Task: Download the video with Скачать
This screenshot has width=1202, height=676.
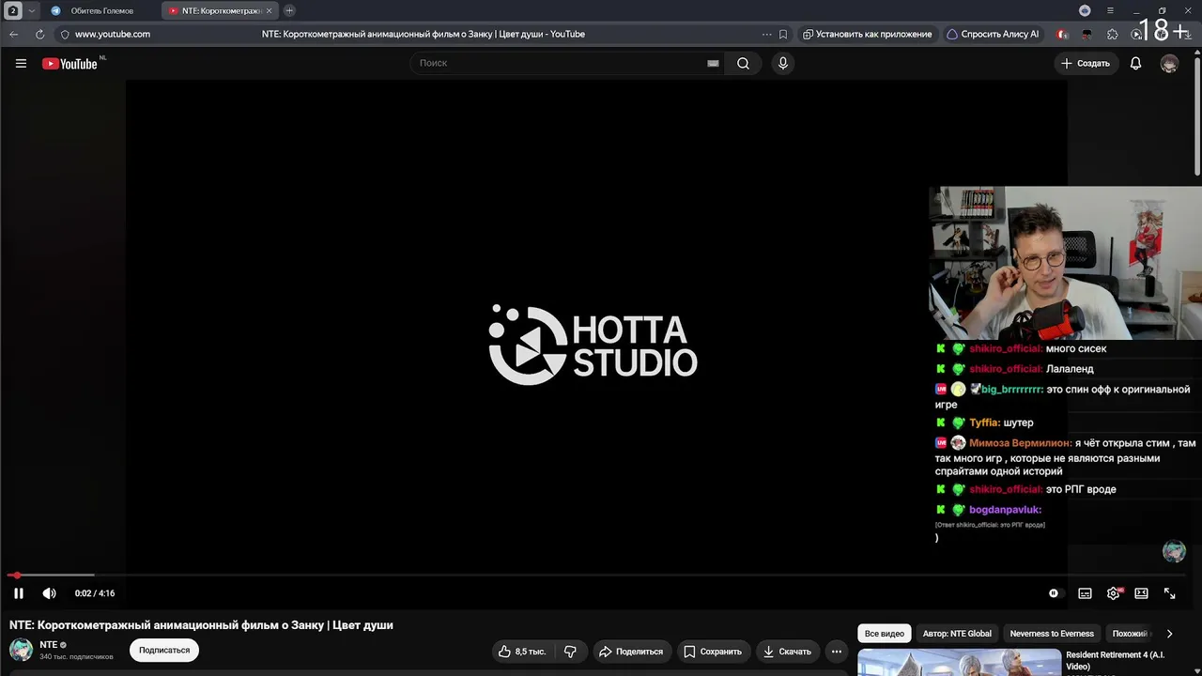Action: pyautogui.click(x=787, y=652)
